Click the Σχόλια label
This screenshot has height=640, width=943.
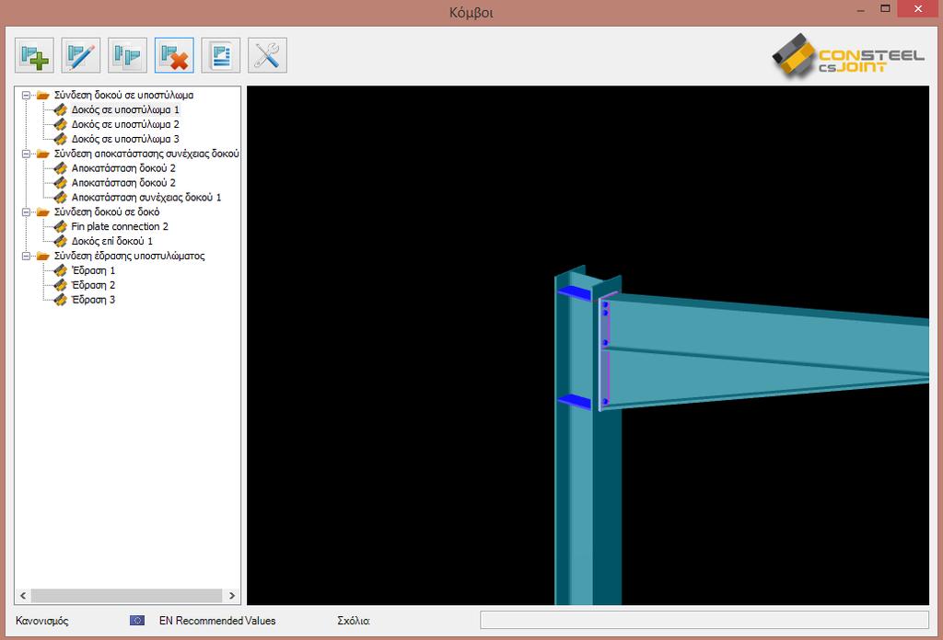pos(354,621)
